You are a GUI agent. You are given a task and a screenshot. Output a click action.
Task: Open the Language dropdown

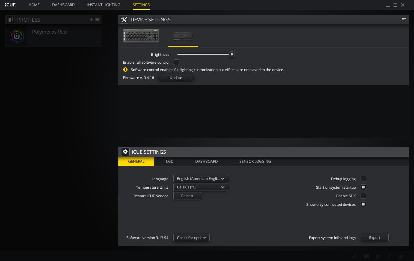pos(200,179)
